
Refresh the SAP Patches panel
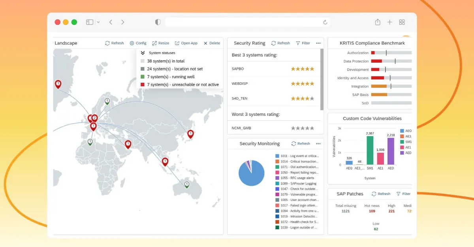pos(380,194)
